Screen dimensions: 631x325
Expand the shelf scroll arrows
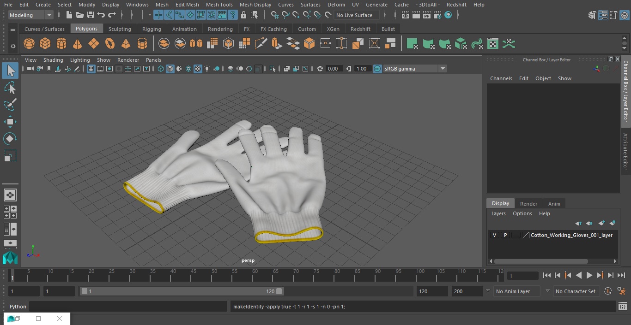(625, 44)
